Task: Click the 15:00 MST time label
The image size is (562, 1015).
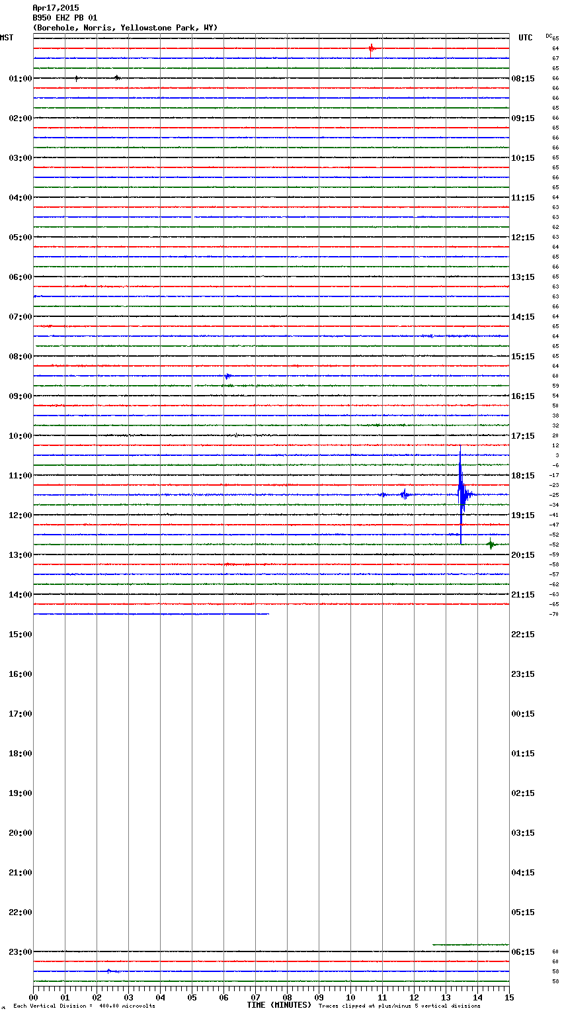Action: (20, 635)
